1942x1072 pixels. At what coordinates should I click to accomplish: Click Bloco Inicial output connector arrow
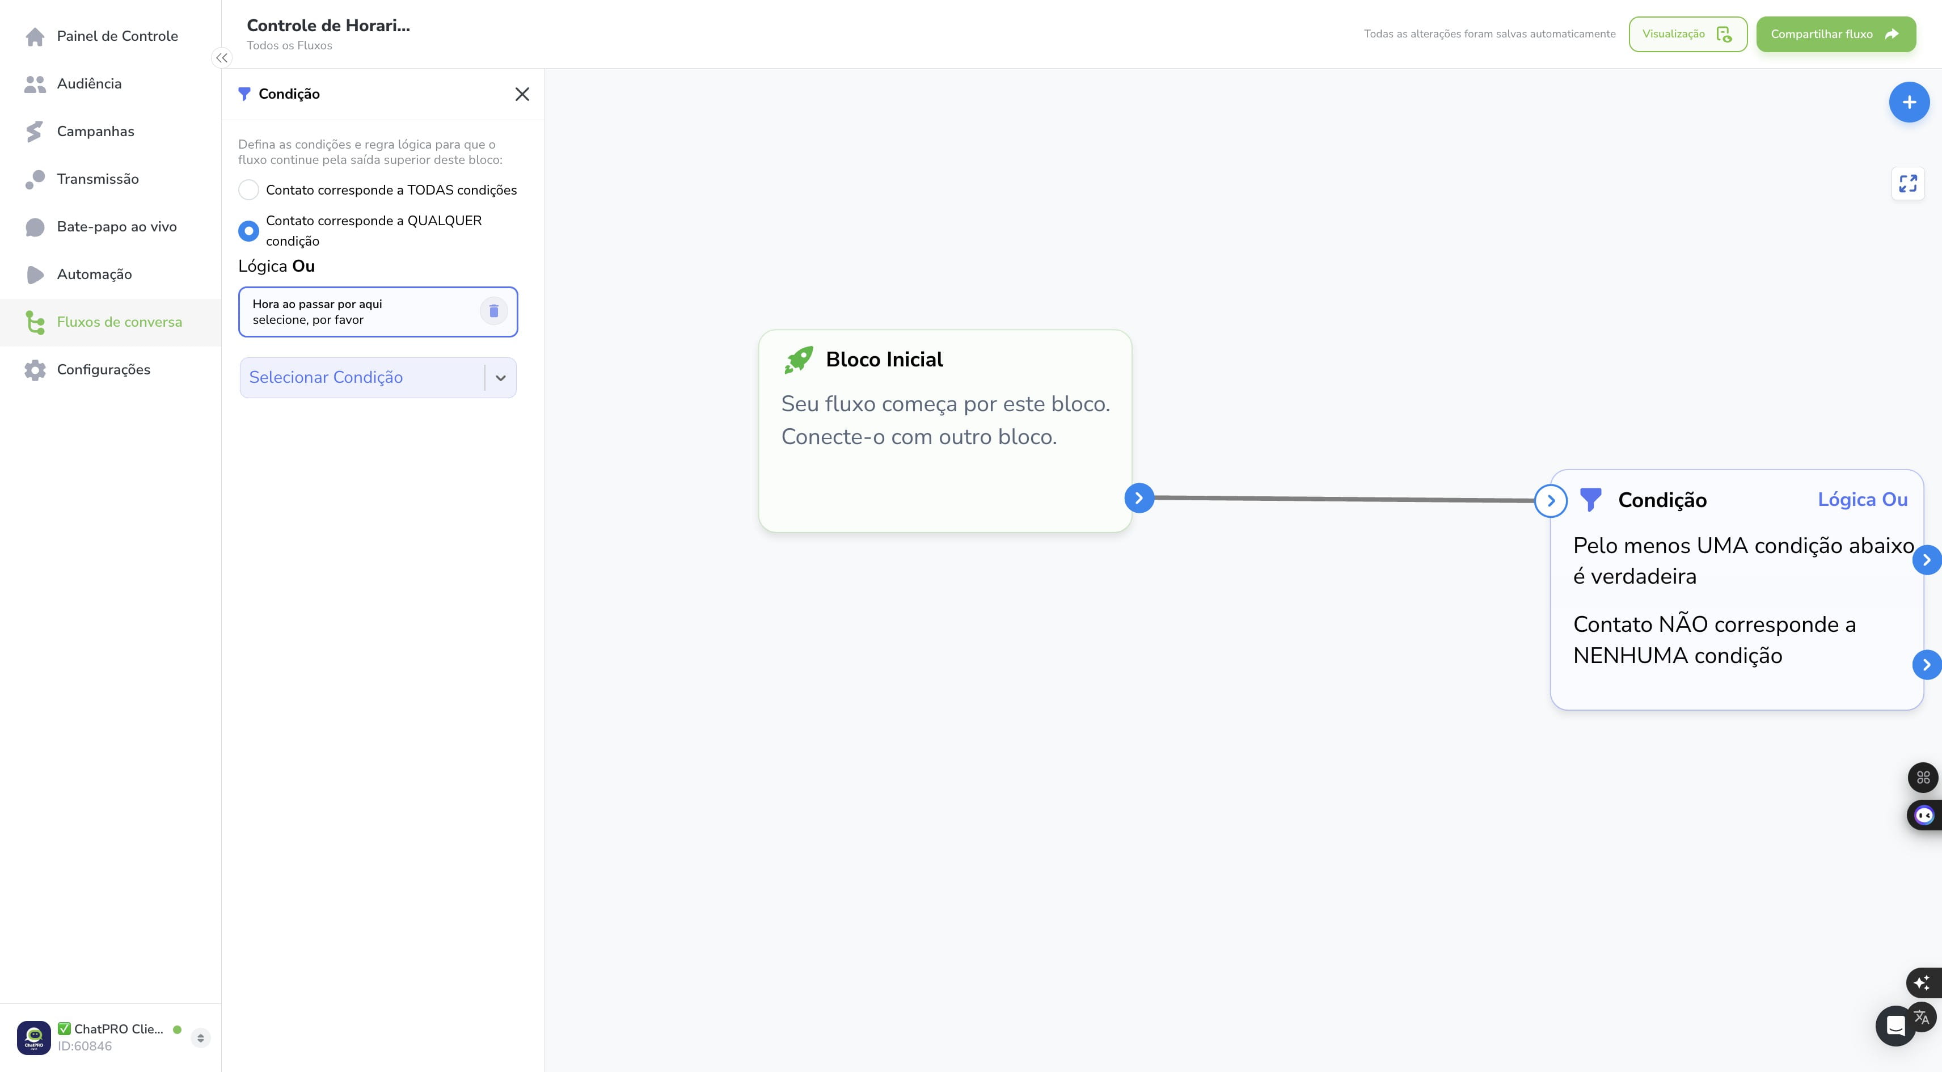tap(1139, 497)
